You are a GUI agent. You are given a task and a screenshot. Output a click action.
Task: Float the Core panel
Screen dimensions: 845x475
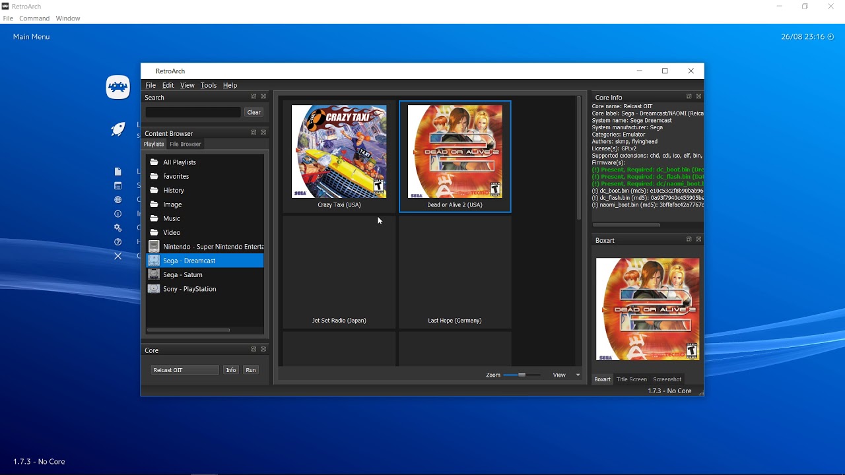tap(253, 349)
